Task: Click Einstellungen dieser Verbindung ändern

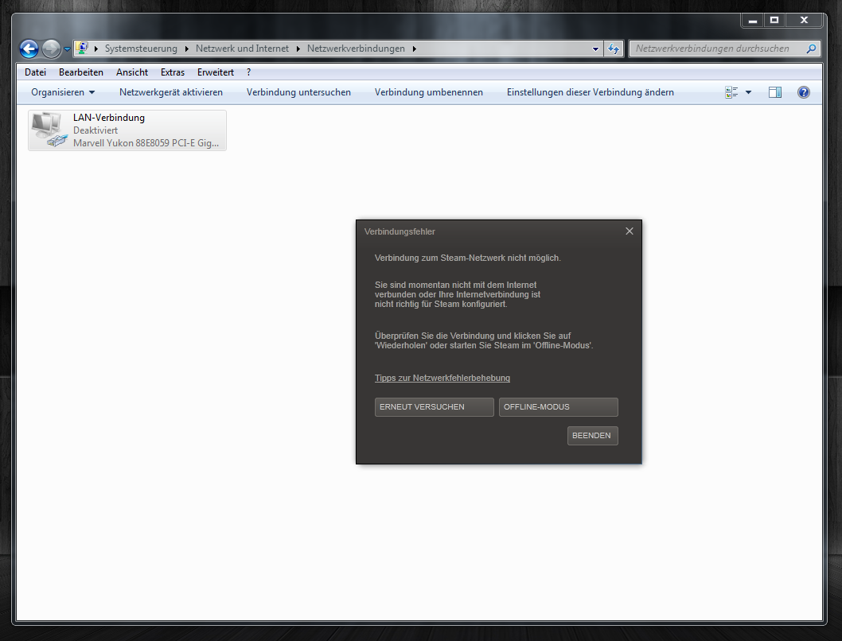Action: click(x=591, y=92)
